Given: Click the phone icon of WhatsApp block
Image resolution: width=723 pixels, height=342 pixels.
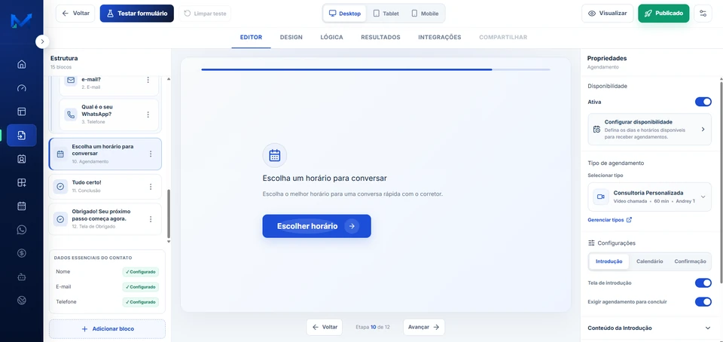Looking at the screenshot, I should pyautogui.click(x=71, y=115).
